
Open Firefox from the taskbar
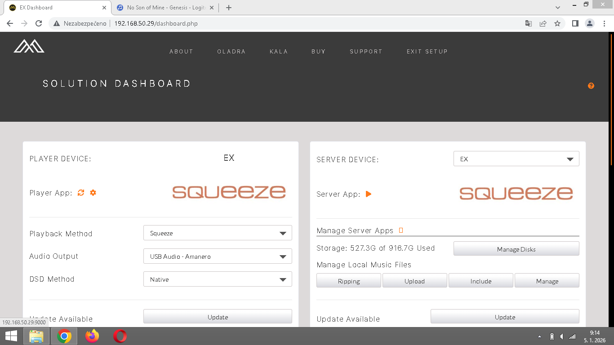92,336
